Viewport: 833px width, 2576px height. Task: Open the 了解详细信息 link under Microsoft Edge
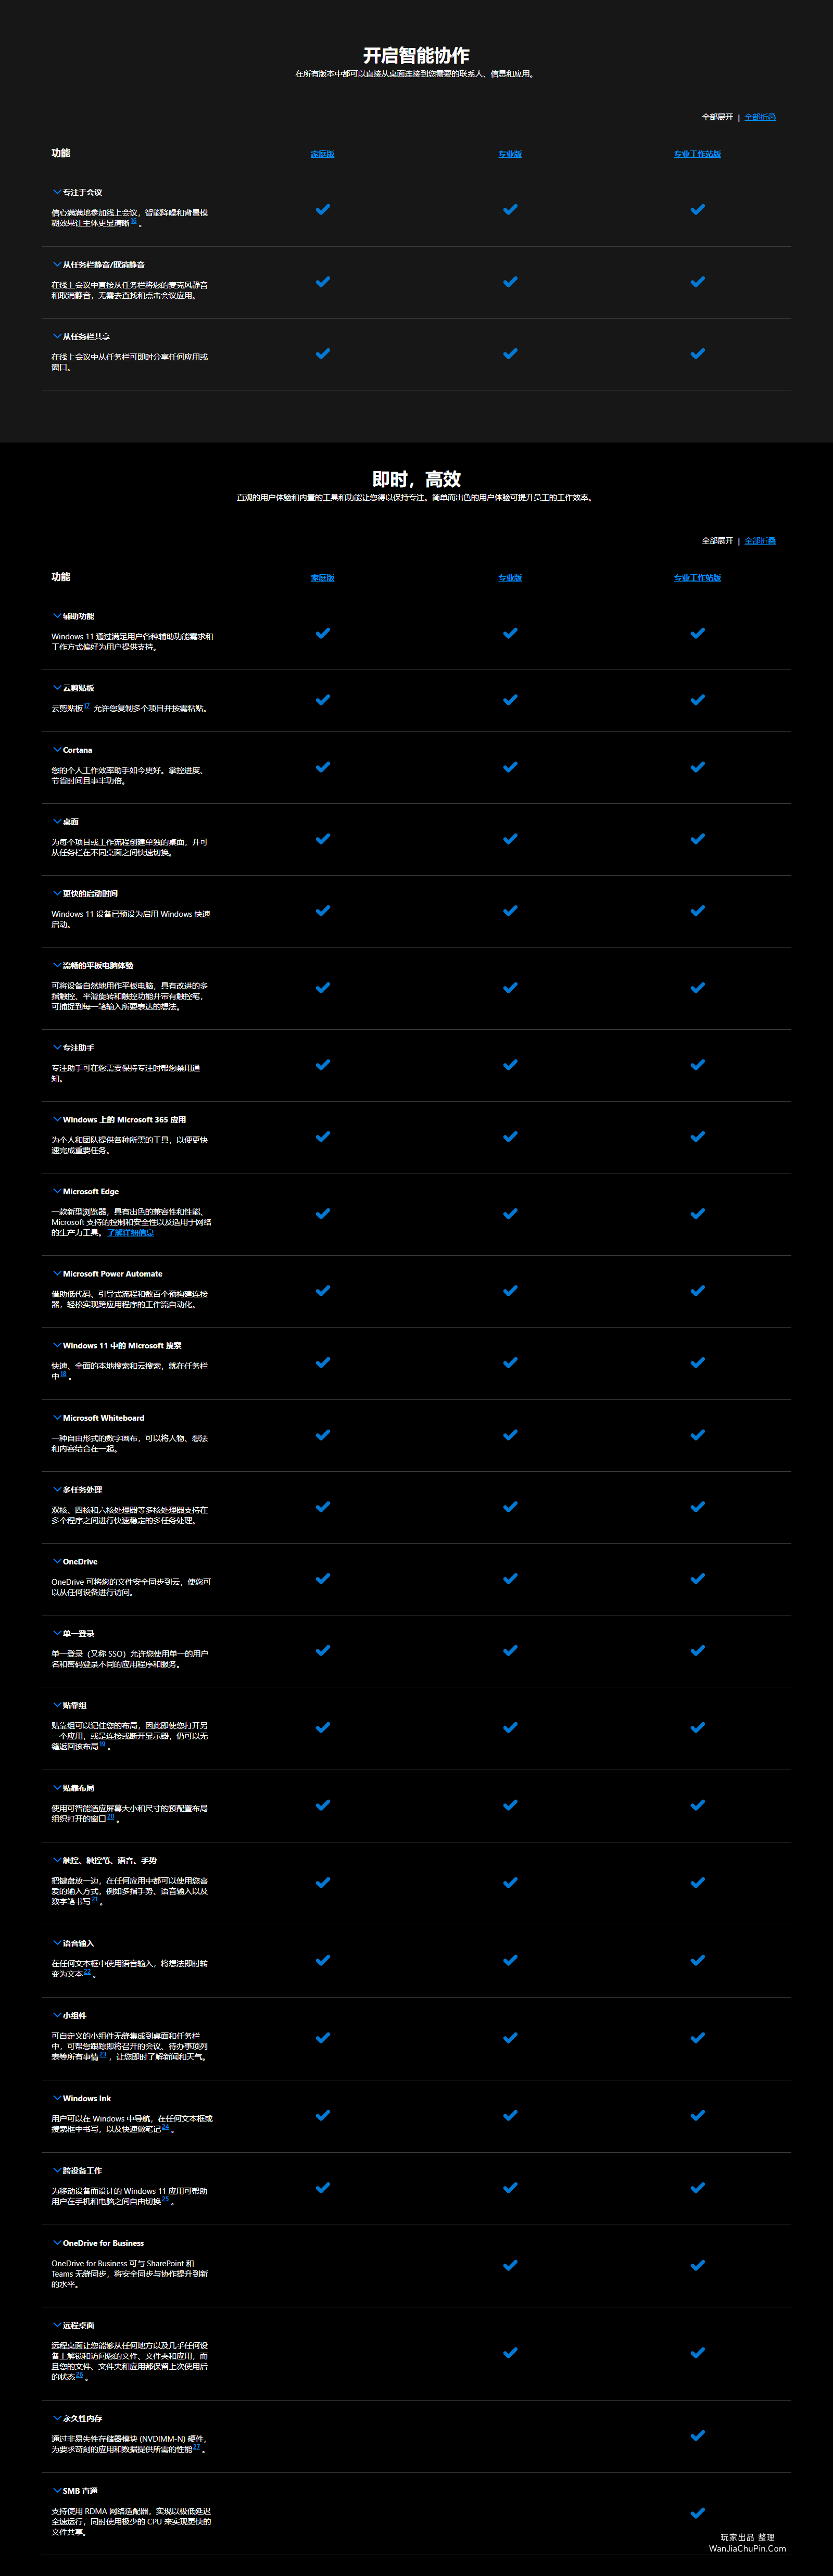coord(131,1233)
